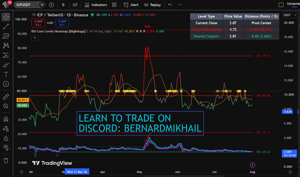Select the Discord text box annotation
The image size is (300, 177).
(140, 123)
